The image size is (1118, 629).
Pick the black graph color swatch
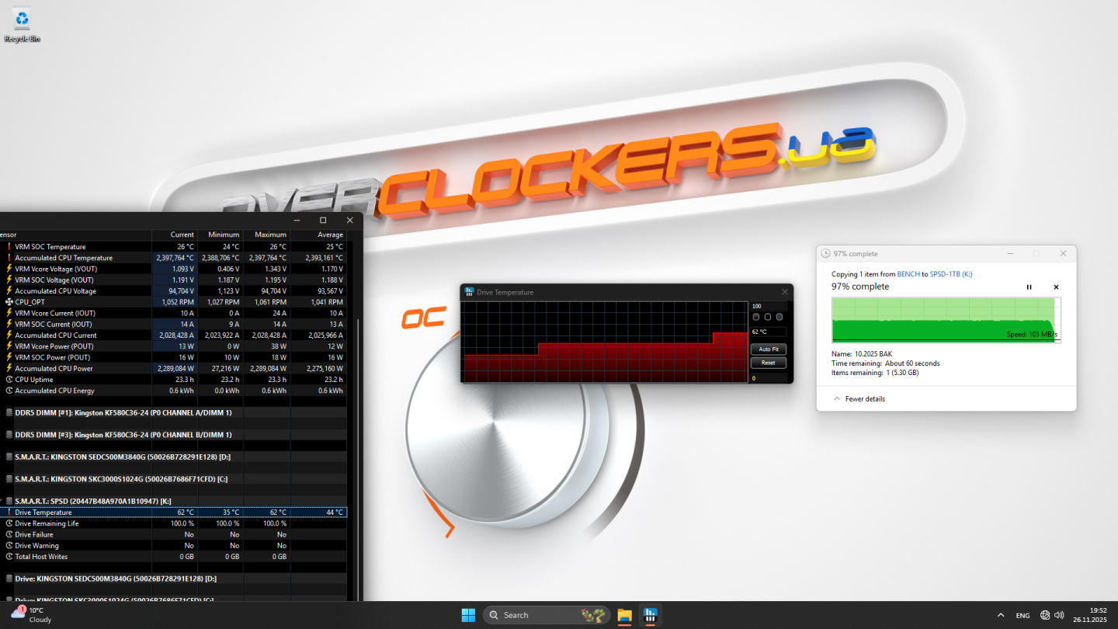click(768, 317)
